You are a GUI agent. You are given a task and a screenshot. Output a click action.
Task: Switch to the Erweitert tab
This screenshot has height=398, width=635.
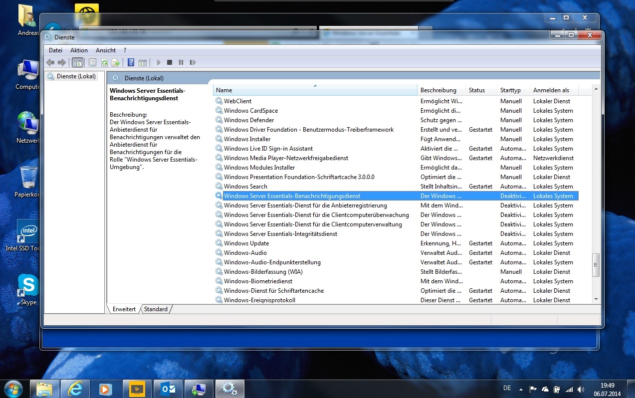tap(124, 309)
